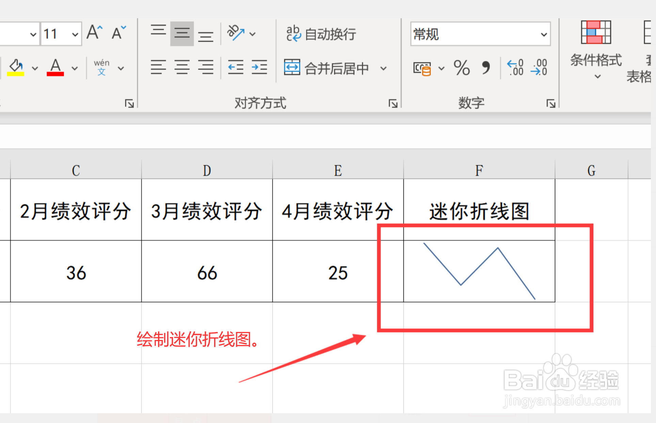656x423 pixels.
Task: Open the 常规 number format dropdown
Action: (x=544, y=34)
